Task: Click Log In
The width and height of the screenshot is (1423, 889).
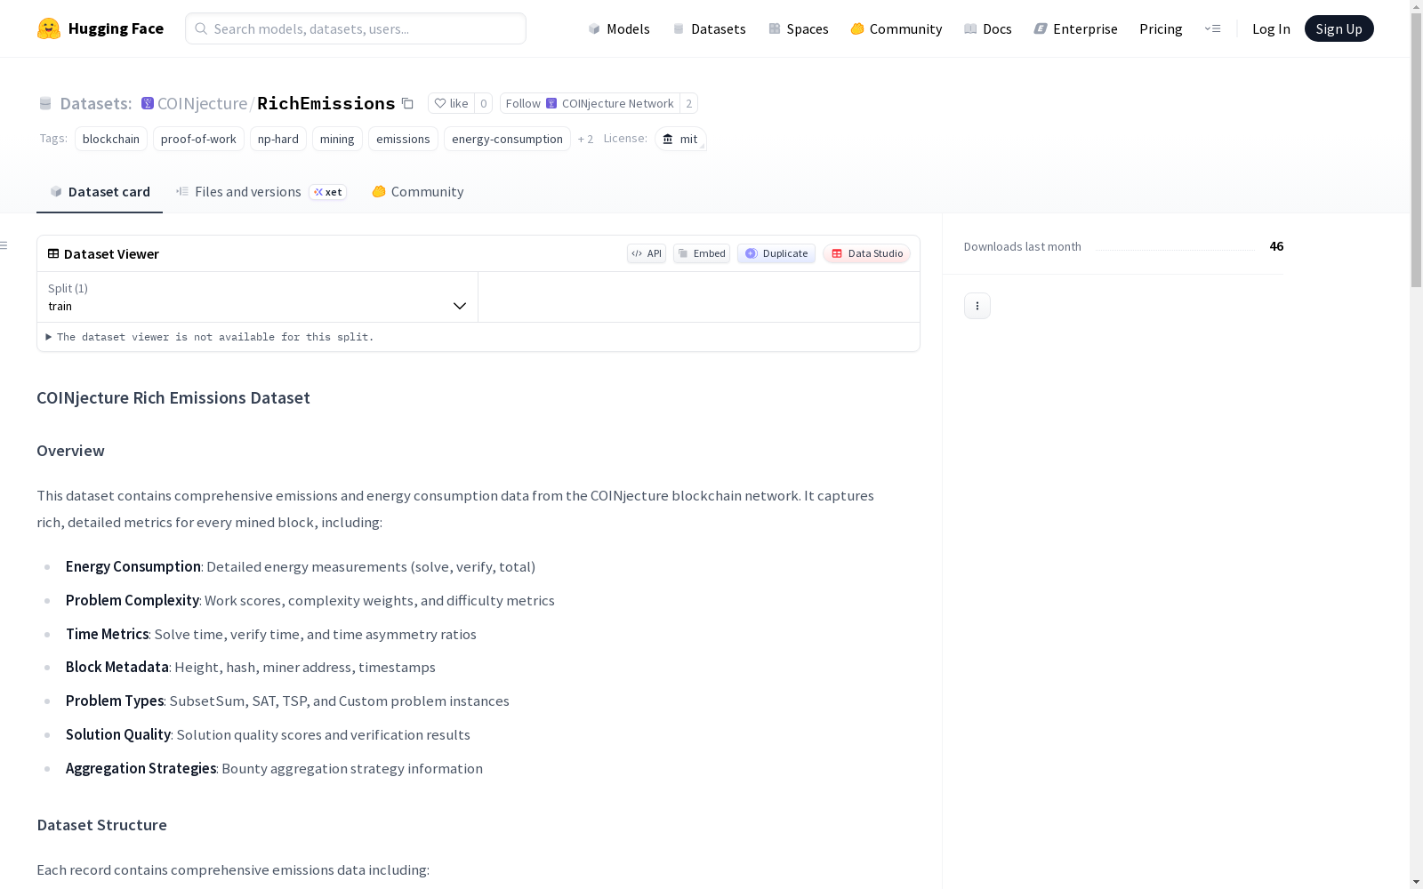Action: click(1271, 28)
